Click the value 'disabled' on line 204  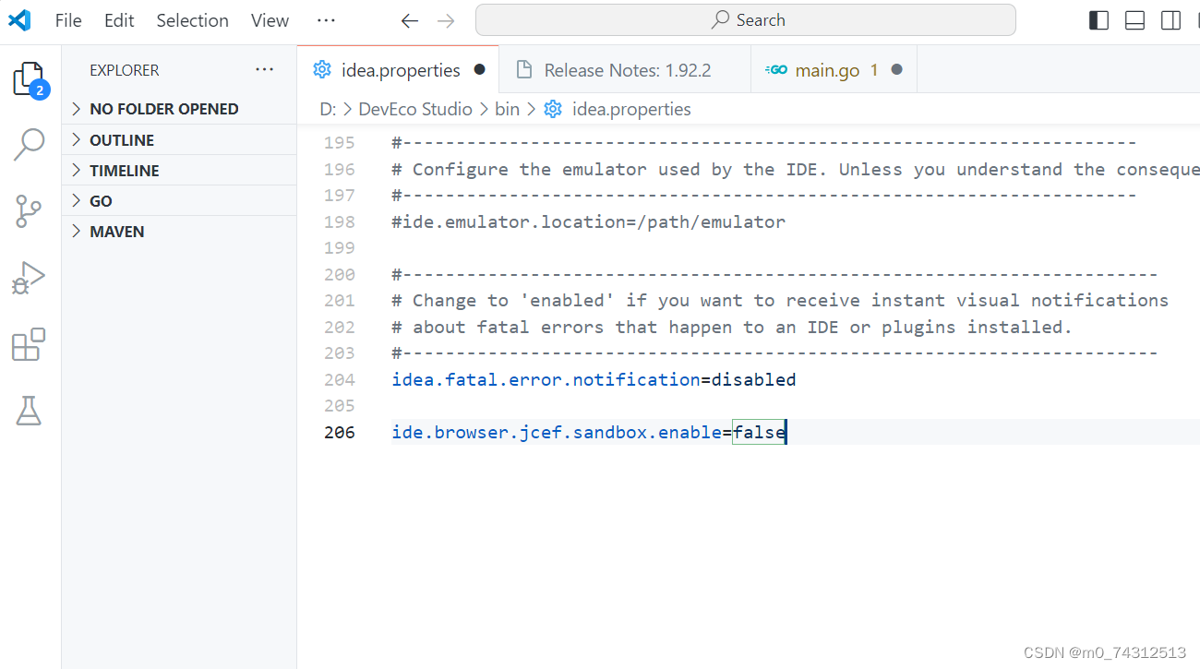[x=753, y=379]
